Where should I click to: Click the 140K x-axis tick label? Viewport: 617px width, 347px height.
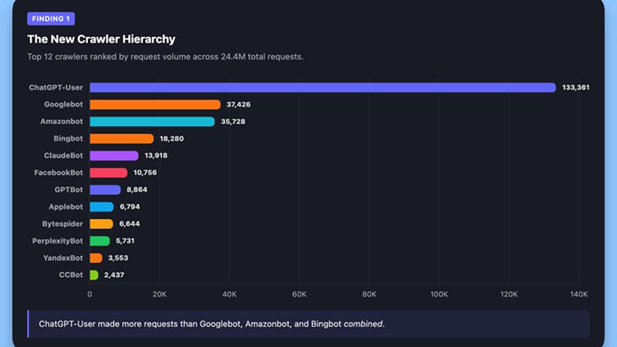(578, 294)
